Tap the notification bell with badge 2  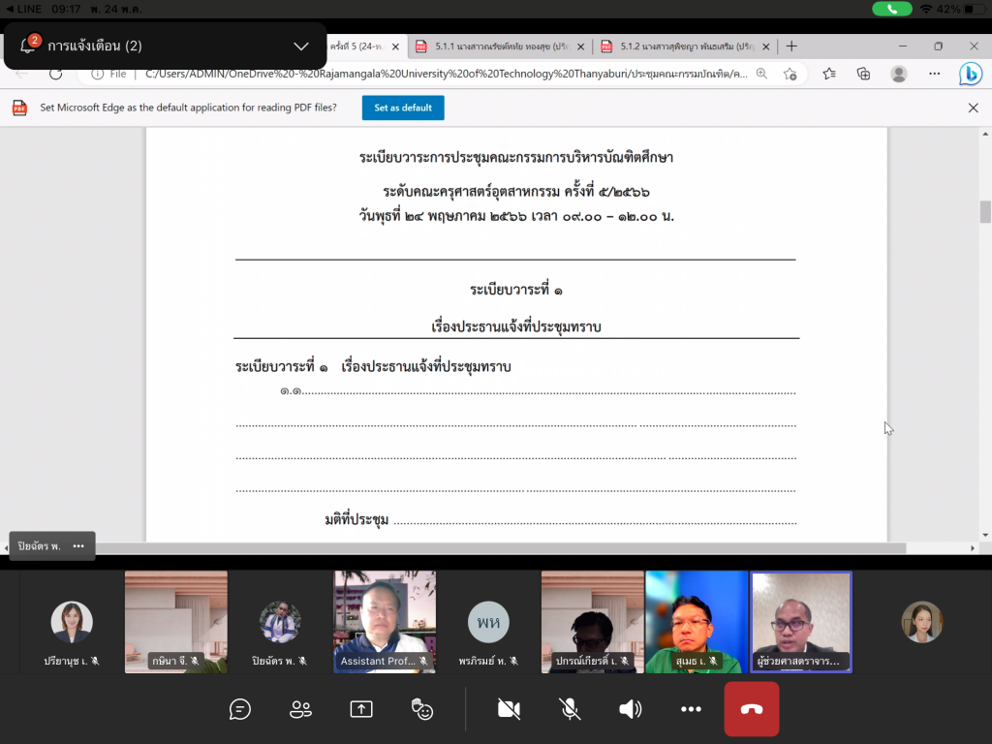pyautogui.click(x=28, y=45)
